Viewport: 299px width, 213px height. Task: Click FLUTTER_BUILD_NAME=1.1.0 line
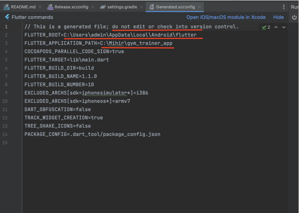click(60, 76)
